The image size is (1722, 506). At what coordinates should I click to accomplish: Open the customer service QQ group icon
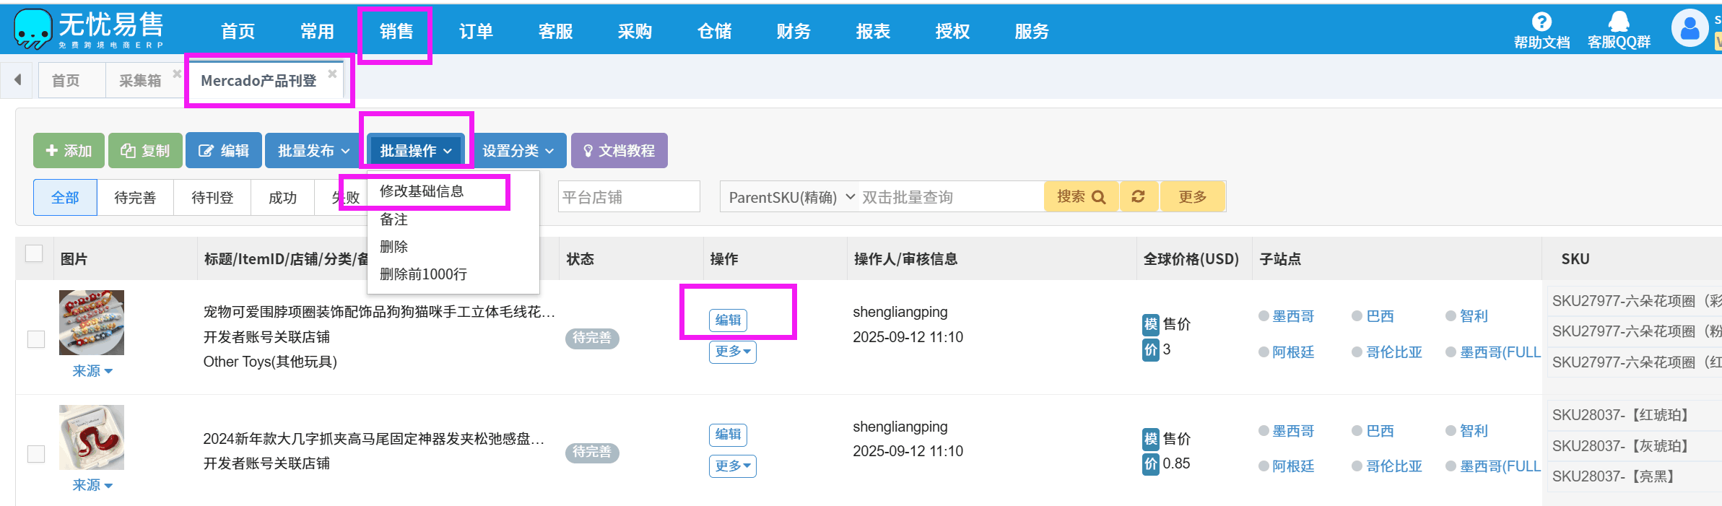1619,22
